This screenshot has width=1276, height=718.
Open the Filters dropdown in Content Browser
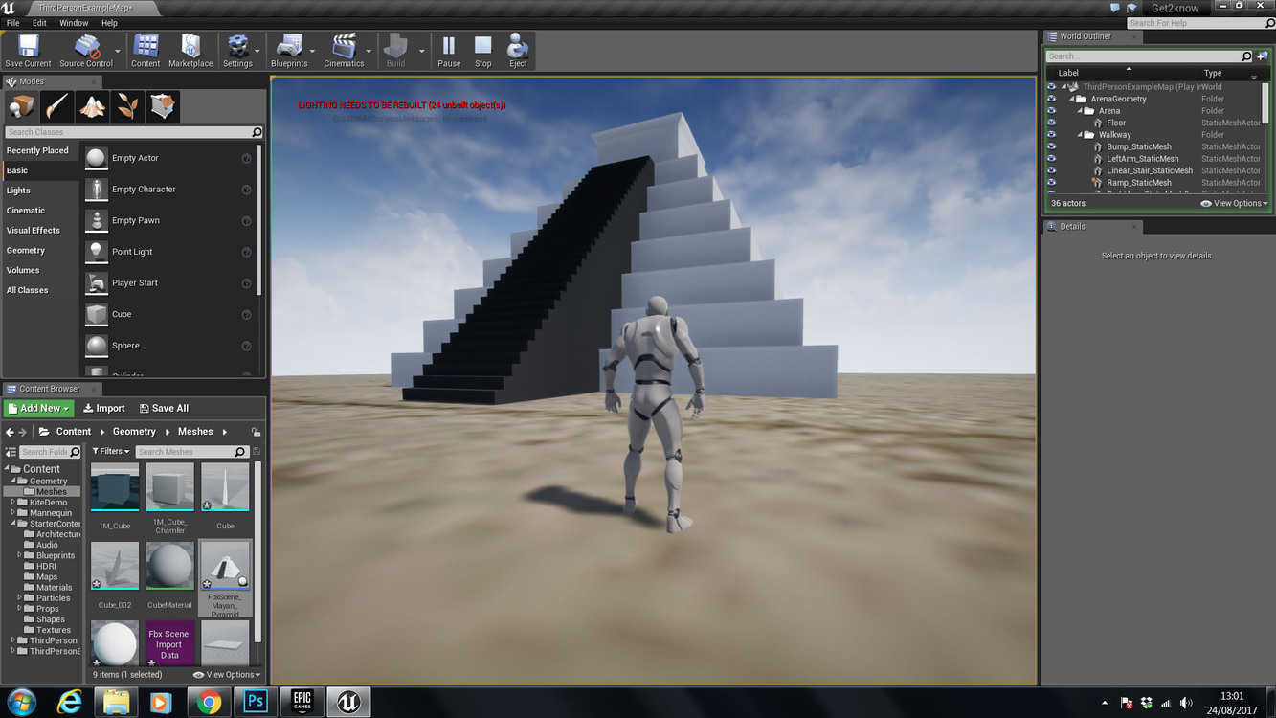(110, 451)
